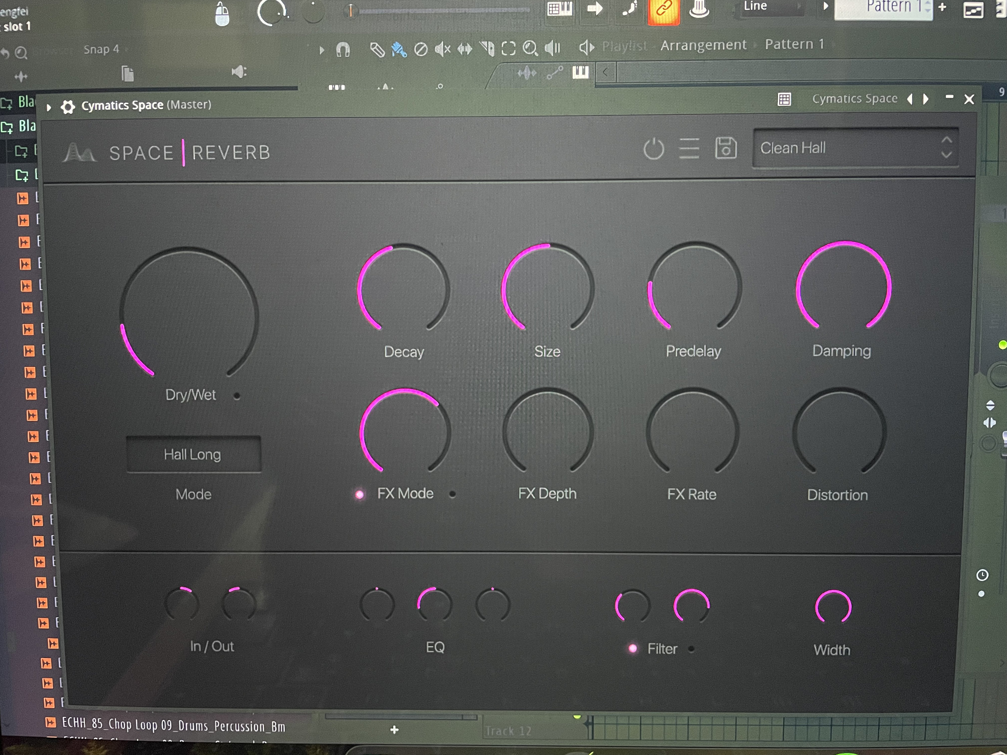Open the Cymatics Space detailed plugin view

coord(785,99)
